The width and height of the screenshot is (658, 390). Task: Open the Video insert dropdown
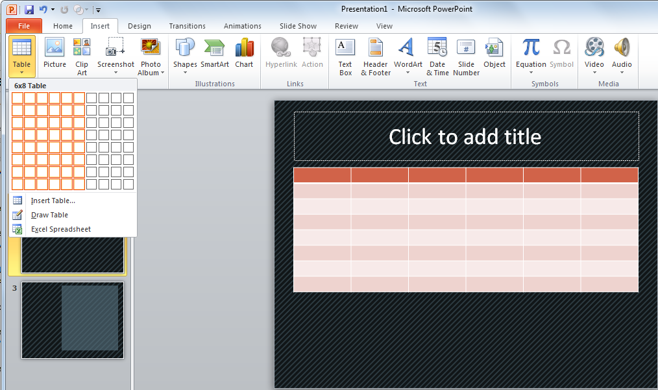pos(594,55)
